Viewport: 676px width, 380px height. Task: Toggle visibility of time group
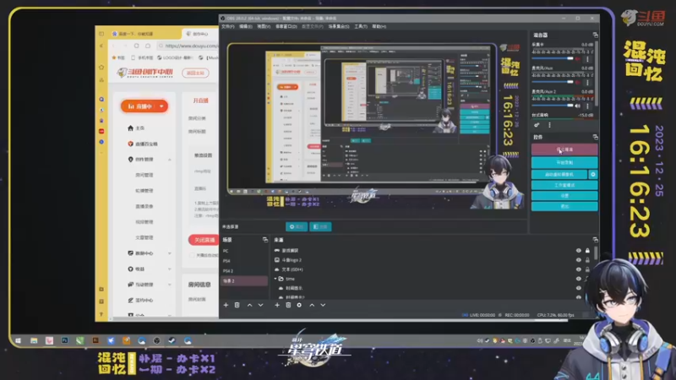click(579, 279)
